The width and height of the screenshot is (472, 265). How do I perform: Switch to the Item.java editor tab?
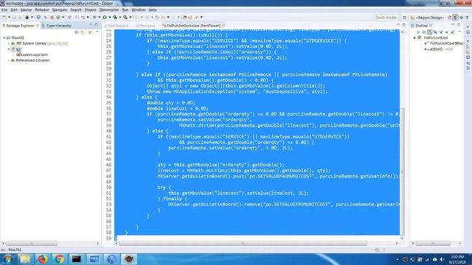[146, 26]
